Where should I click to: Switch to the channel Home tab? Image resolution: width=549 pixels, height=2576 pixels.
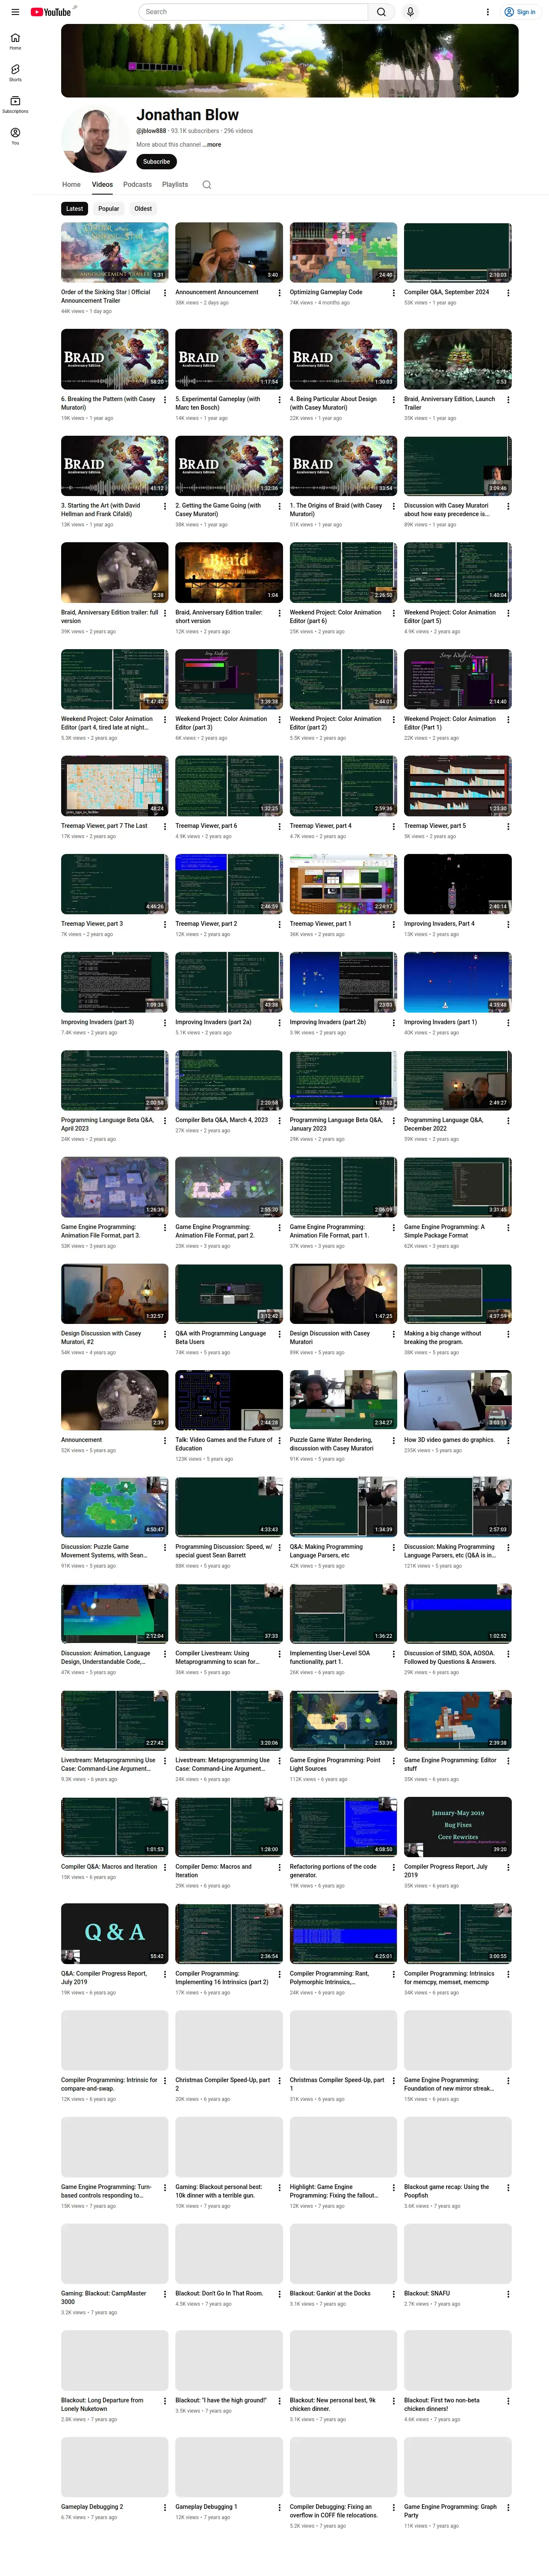[x=71, y=185]
